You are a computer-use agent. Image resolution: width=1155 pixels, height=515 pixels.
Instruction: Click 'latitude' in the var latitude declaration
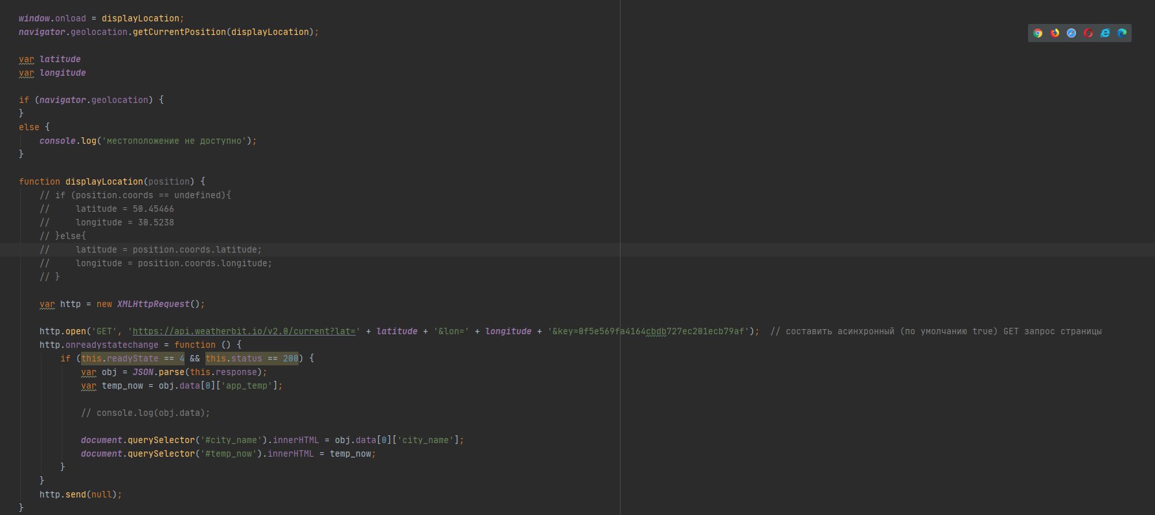click(x=60, y=59)
